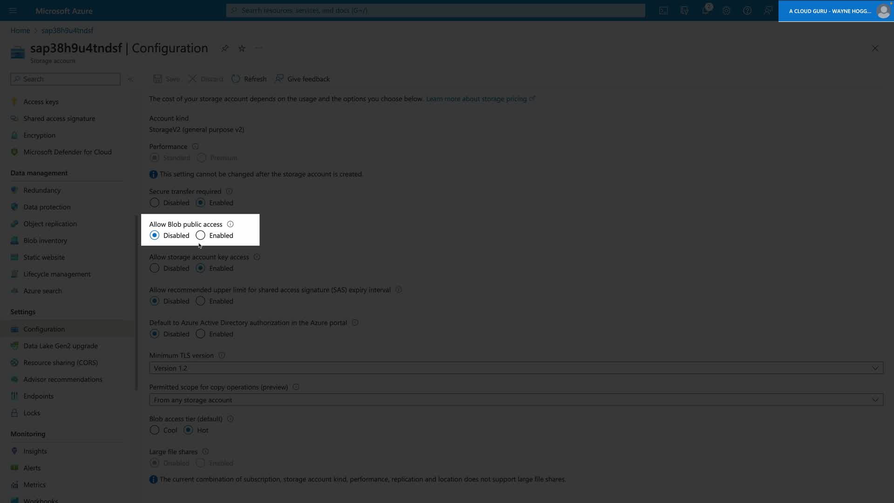Click the Refresh toolbar icon
This screenshot has width=894, height=503.
pyautogui.click(x=236, y=79)
